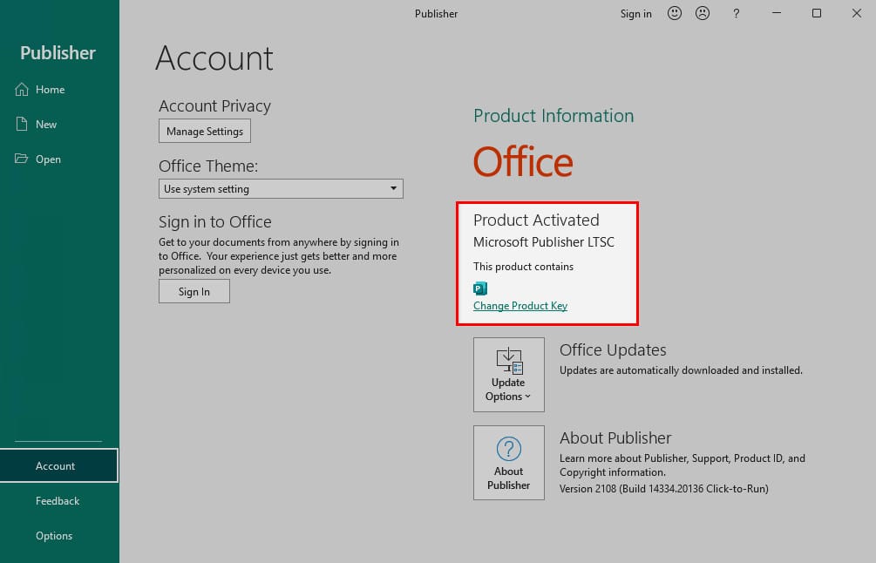
Task: Click the Open folder icon in sidebar
Action: [x=21, y=159]
